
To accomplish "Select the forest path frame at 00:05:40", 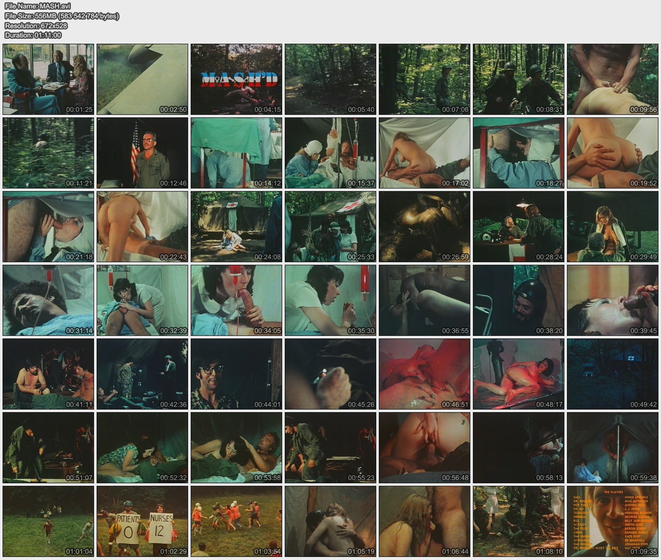I will 330,79.
